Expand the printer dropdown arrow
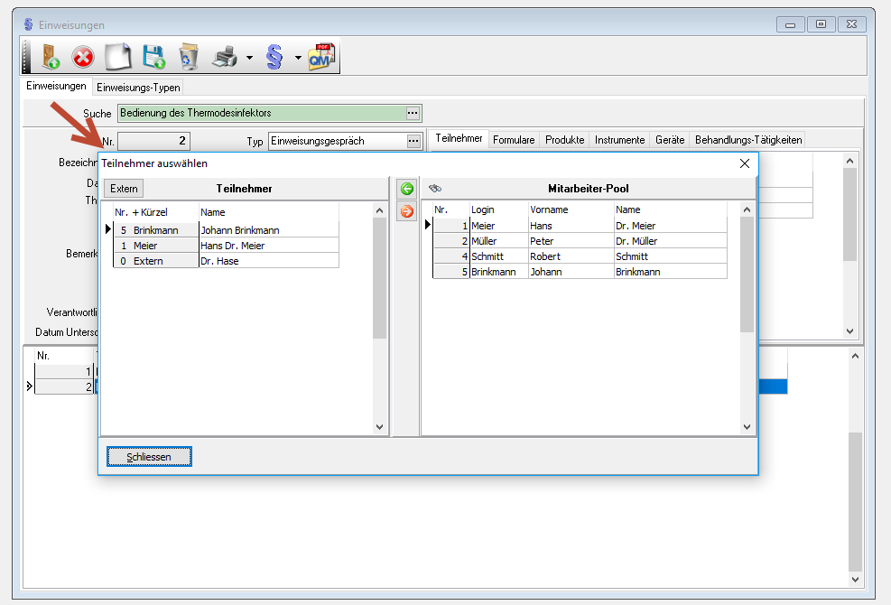The image size is (891, 605). pos(248,59)
